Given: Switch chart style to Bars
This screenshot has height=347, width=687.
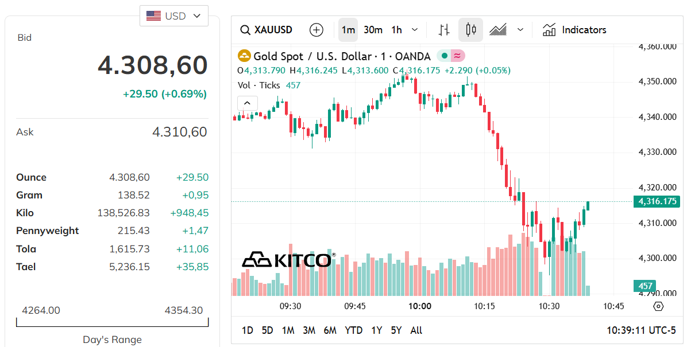Looking at the screenshot, I should click(444, 30).
